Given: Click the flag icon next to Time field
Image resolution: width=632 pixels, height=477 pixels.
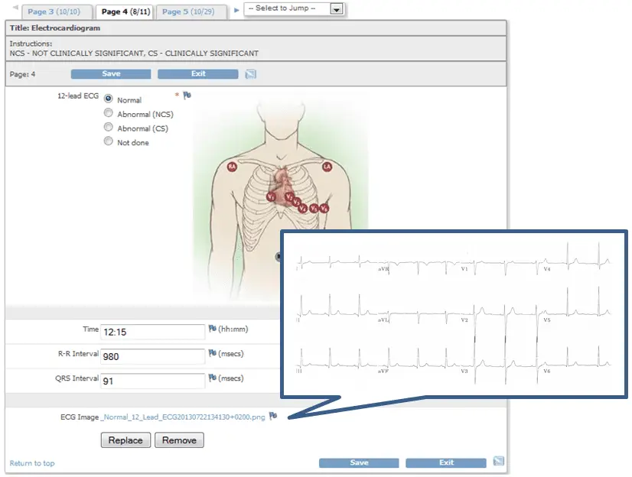Looking at the screenshot, I should tap(213, 329).
